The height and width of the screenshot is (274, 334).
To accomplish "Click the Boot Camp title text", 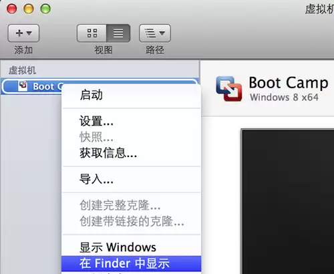I will tap(289, 83).
